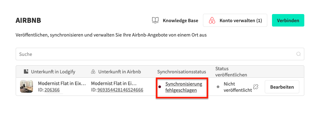Click the Knowledge Base book icon

[155, 20]
